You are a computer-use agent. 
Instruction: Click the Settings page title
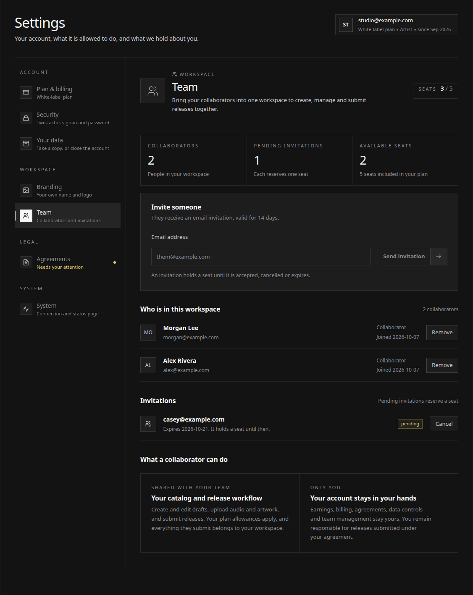(40, 23)
